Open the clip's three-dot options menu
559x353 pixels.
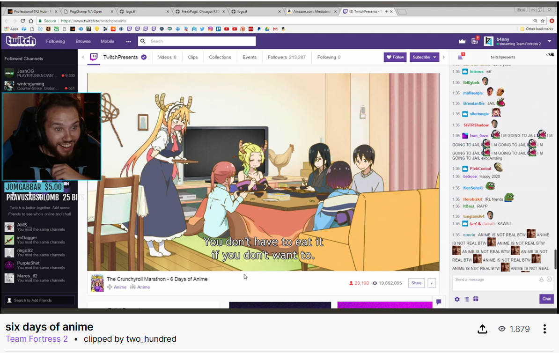544,329
